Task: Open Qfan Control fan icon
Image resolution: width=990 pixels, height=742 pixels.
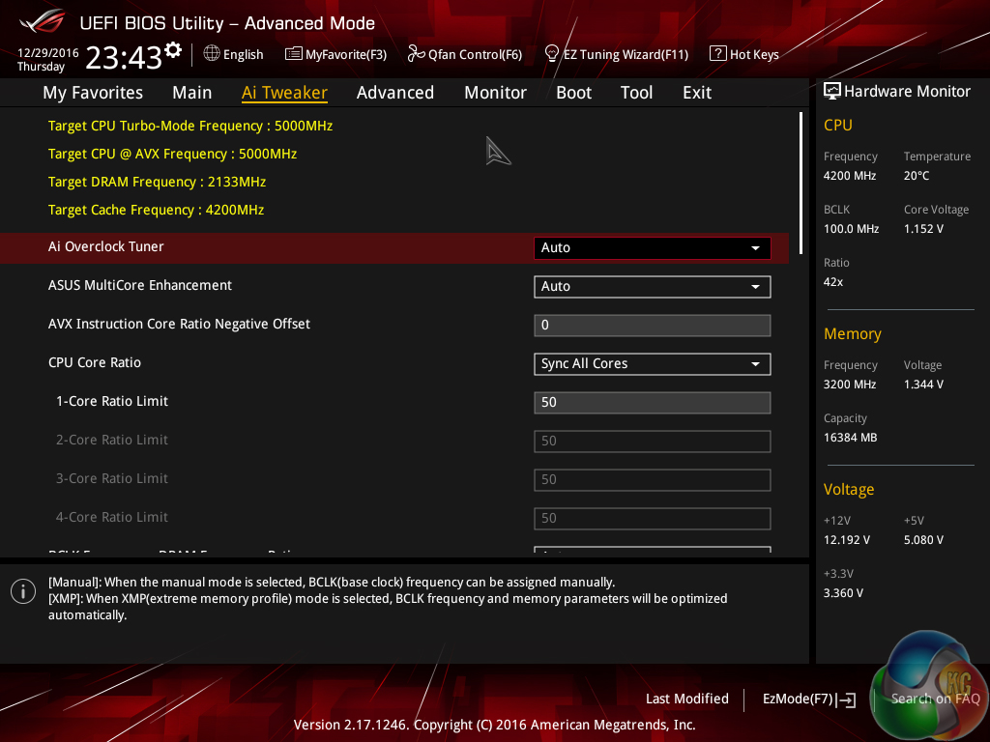Action: [417, 54]
